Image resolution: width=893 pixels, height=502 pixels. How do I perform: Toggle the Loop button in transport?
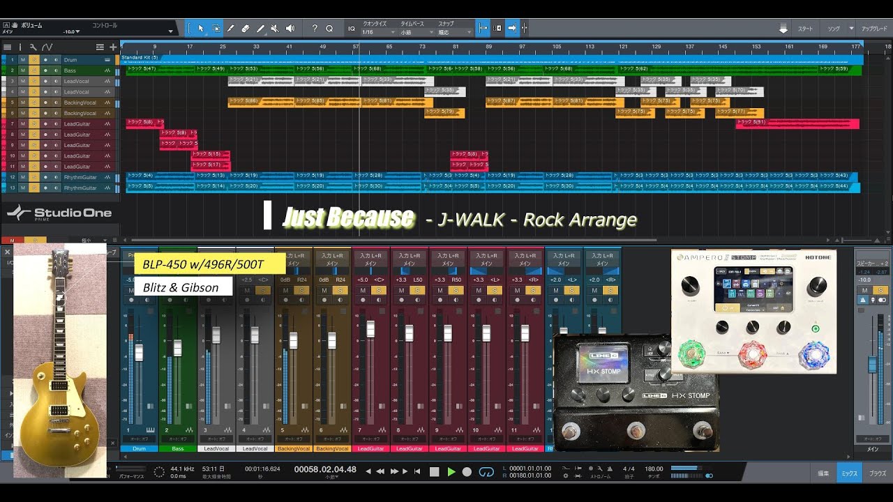487,472
